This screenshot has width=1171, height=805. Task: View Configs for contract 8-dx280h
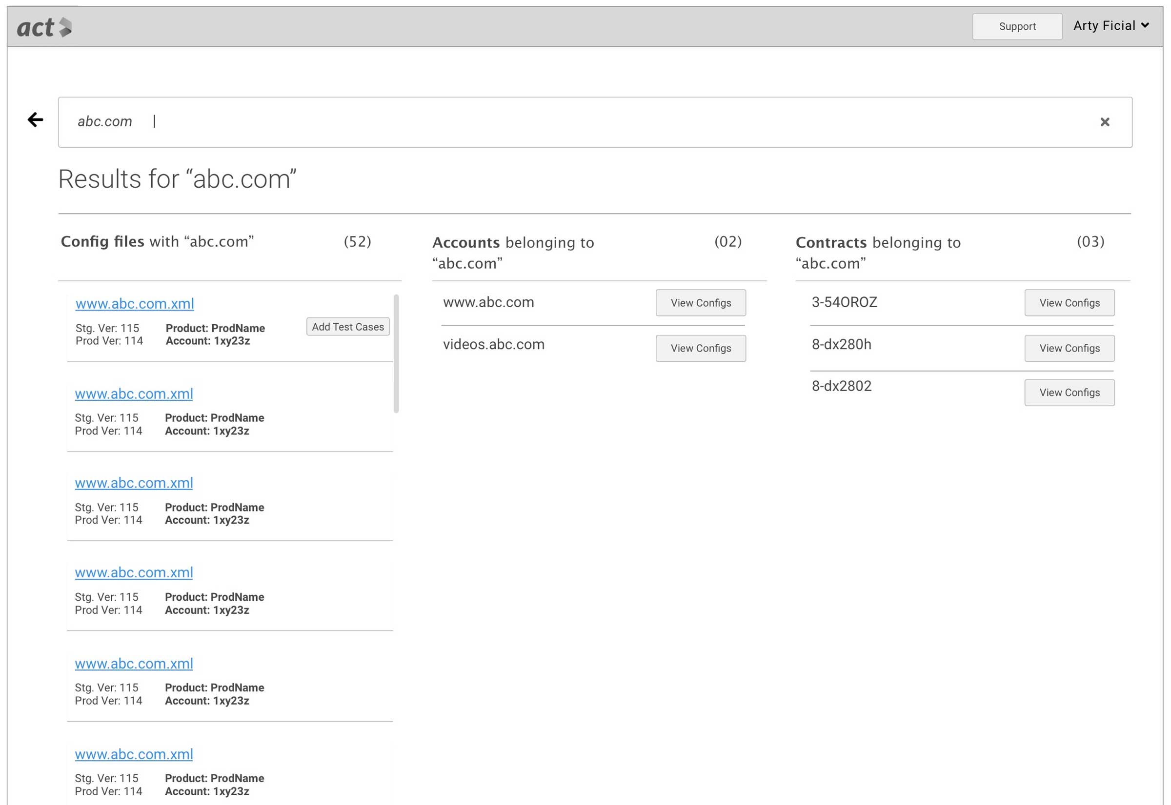click(x=1069, y=348)
